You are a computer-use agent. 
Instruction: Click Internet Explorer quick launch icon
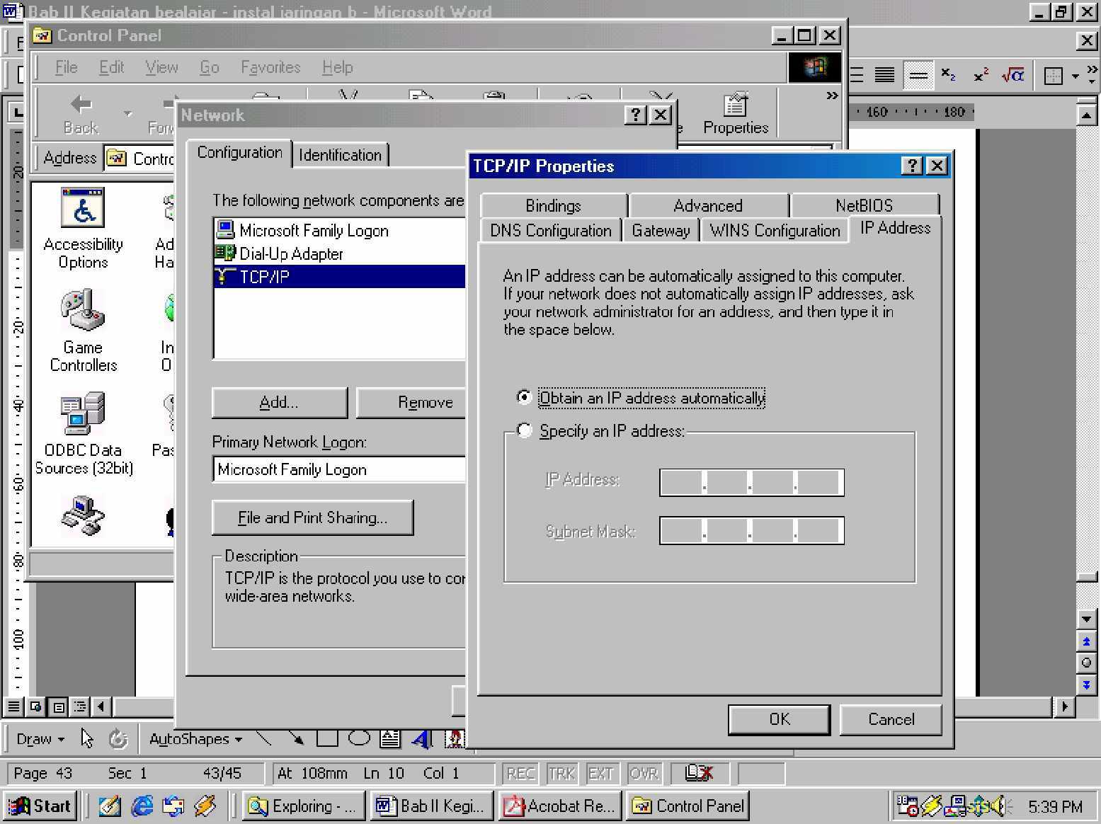[142, 806]
